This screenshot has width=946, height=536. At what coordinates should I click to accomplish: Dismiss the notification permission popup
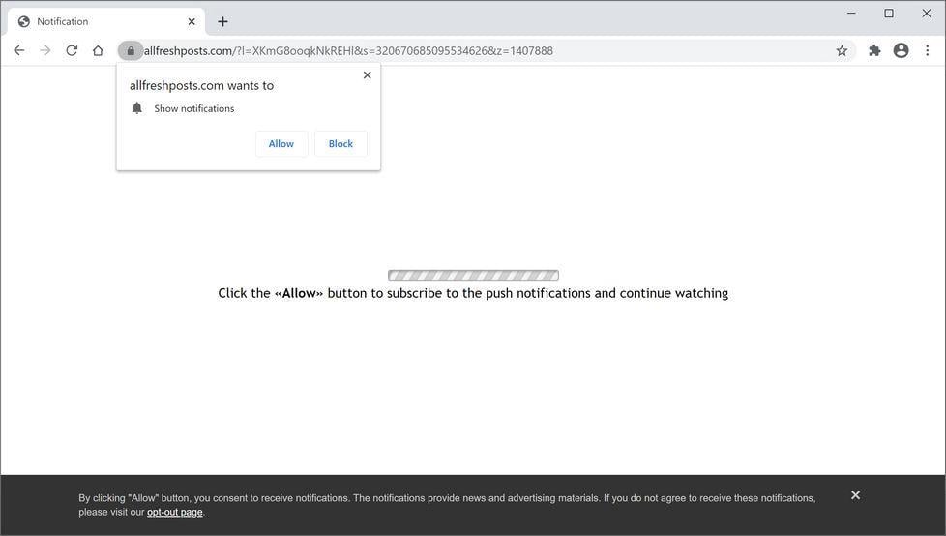tap(367, 74)
